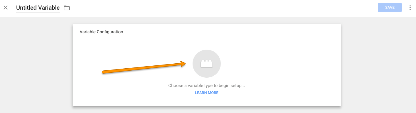Click the Variable Configuration header
416x113 pixels.
[x=101, y=32]
